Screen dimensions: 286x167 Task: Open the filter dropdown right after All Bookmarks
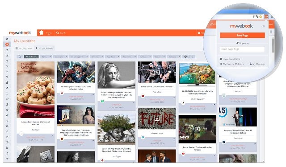[x=46, y=57]
